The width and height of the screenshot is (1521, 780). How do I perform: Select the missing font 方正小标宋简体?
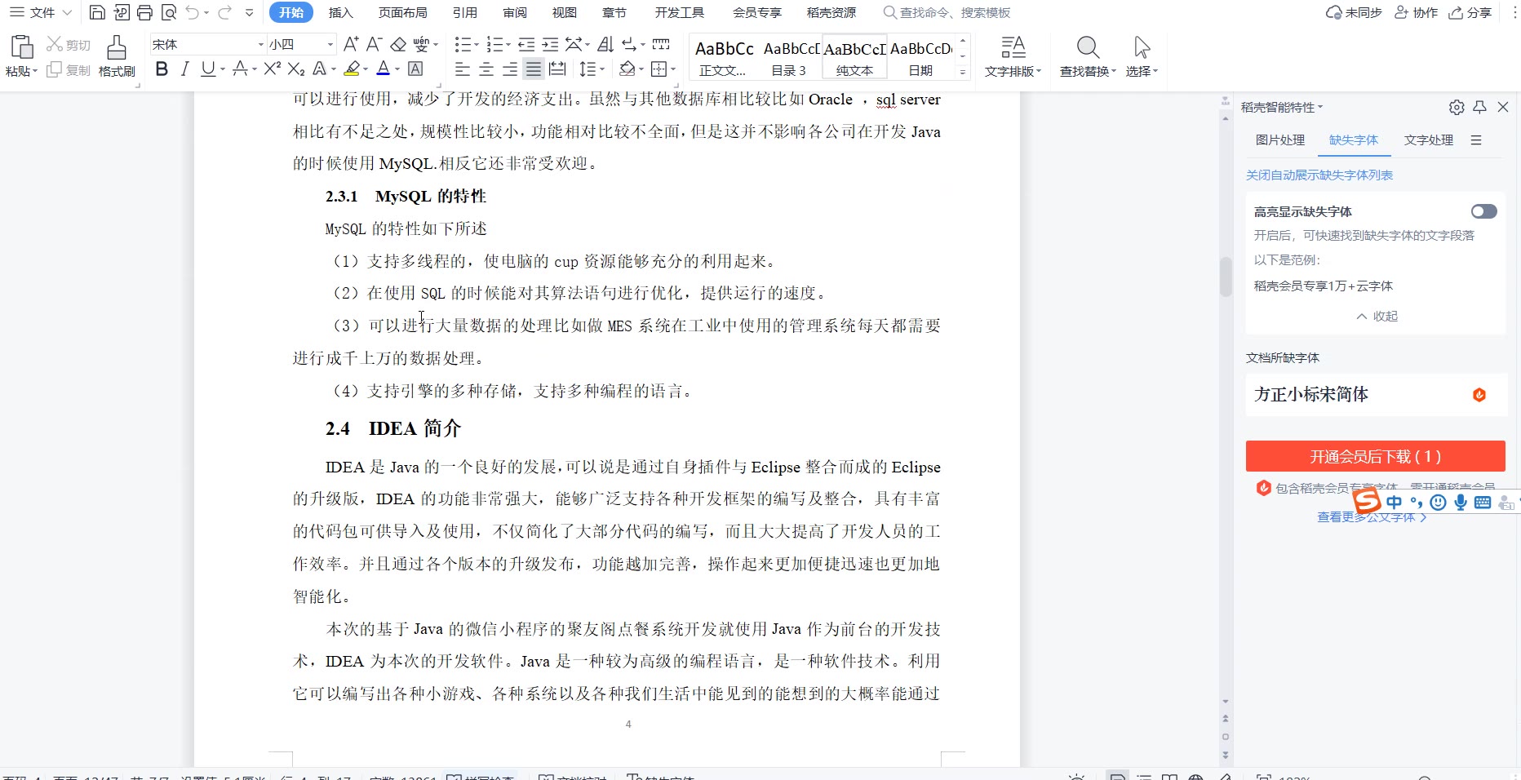(1376, 394)
